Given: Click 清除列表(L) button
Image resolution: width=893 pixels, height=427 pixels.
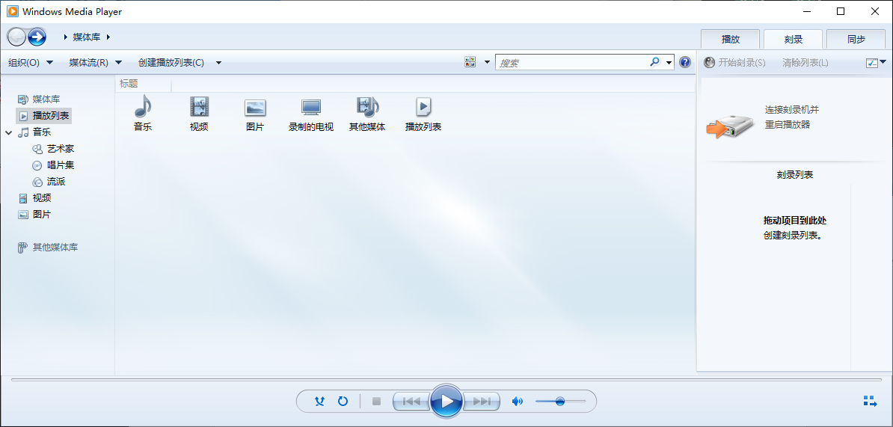Looking at the screenshot, I should [805, 63].
